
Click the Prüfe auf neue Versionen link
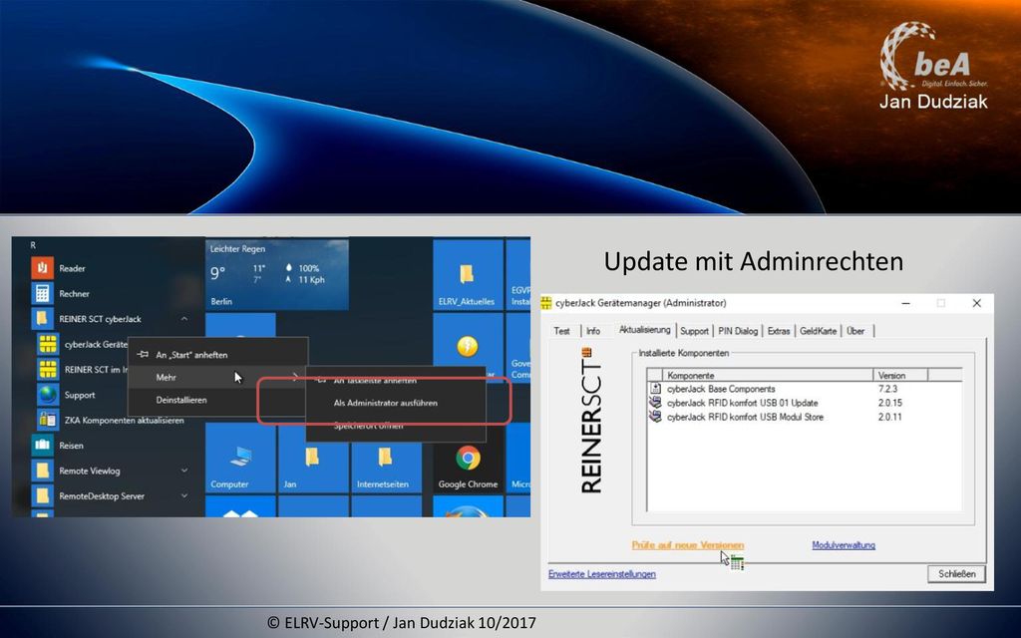(688, 545)
